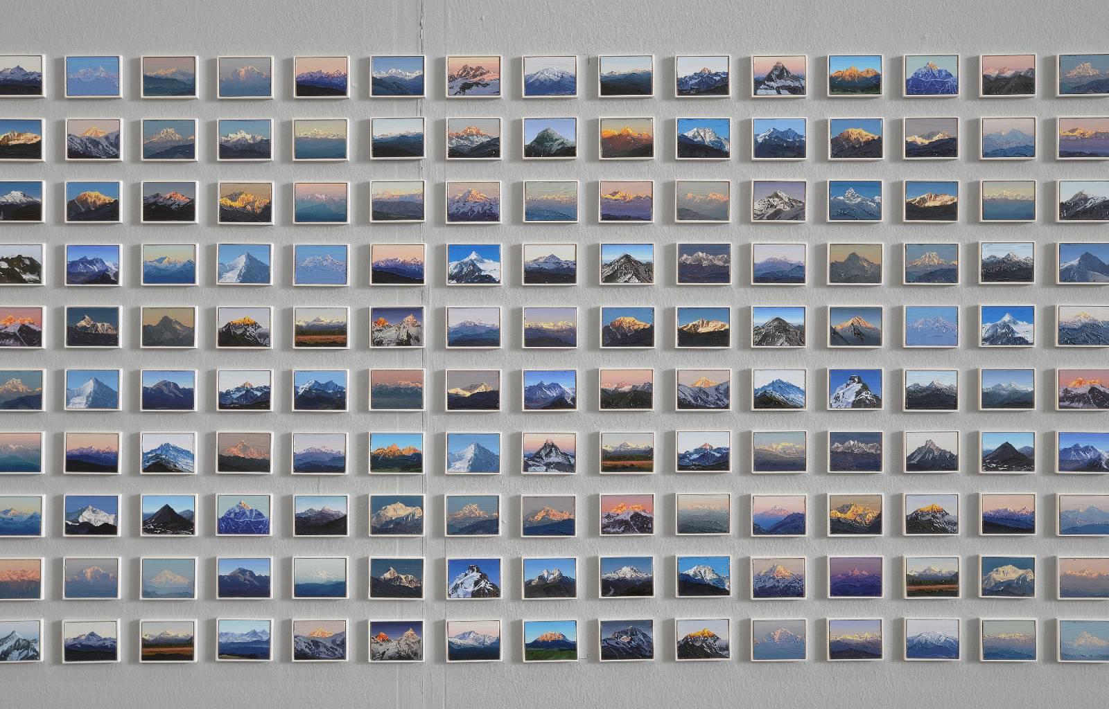1109x709 pixels.
Task: Select the dark green dome peak in the second row
Action: (550, 138)
